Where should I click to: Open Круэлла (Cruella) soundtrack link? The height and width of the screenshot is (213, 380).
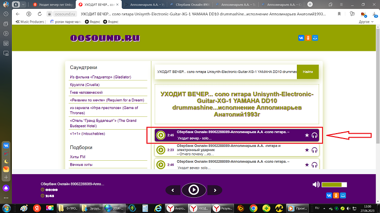pyautogui.click(x=85, y=85)
